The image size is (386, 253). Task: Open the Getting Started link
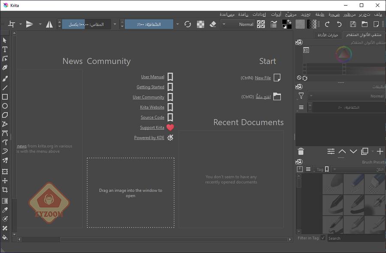tap(150, 87)
